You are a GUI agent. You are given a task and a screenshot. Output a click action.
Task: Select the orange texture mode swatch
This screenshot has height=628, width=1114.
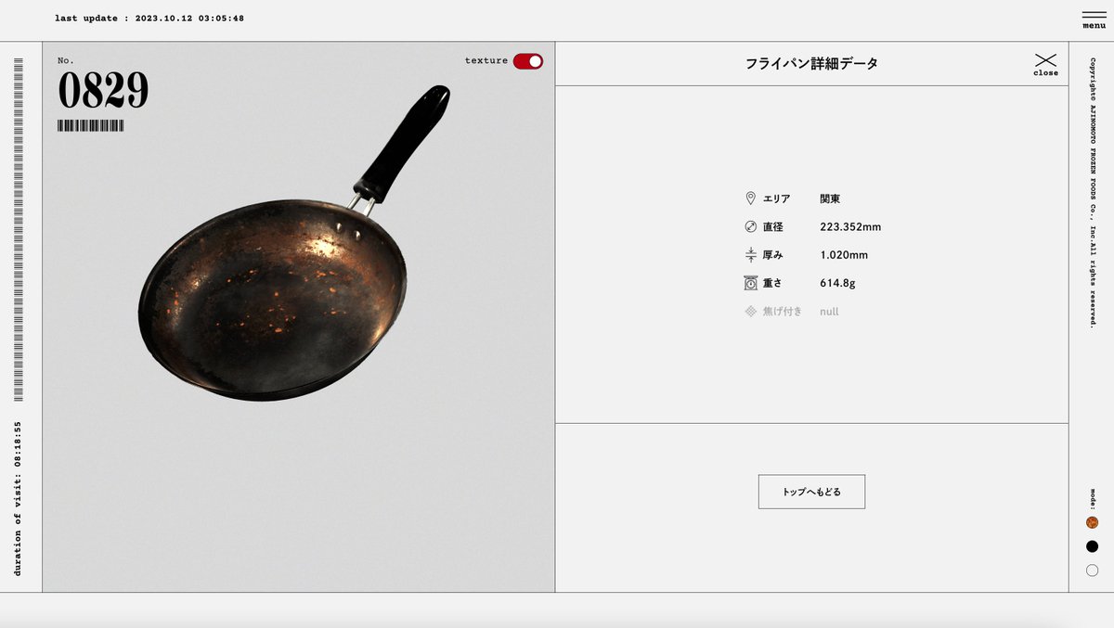1092,522
